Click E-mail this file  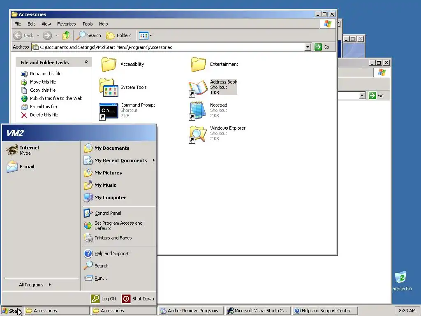pyautogui.click(x=43, y=107)
